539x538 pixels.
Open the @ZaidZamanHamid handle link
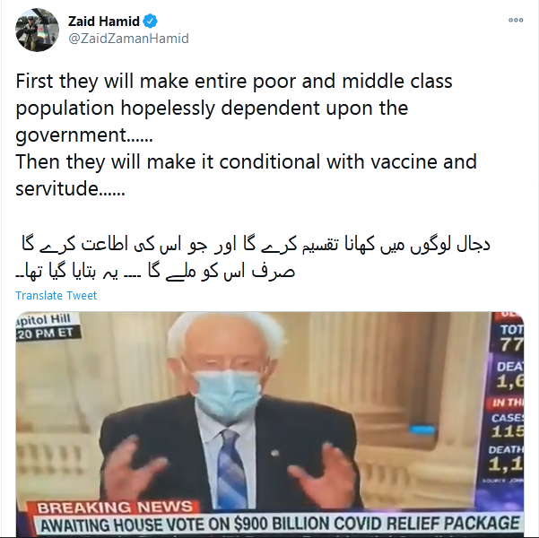pyautogui.click(x=128, y=39)
